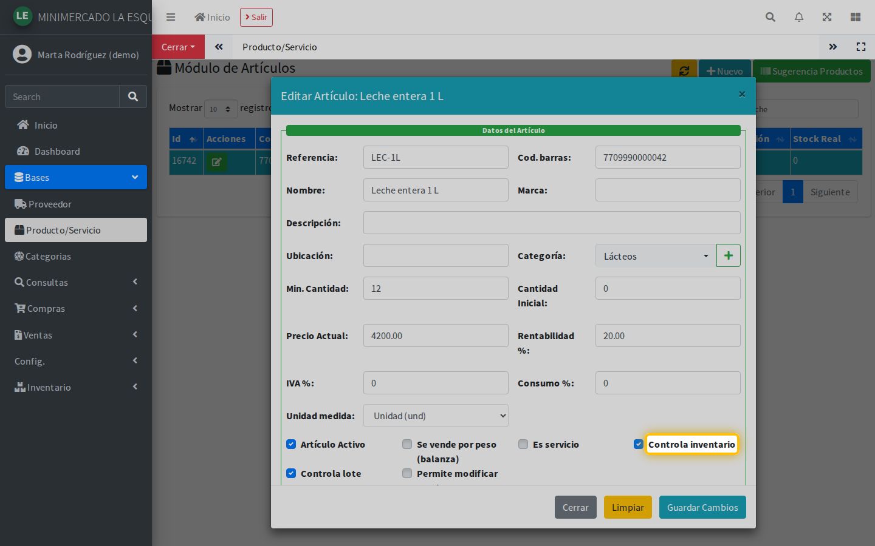Collapse the Bases sidebar section
The image size is (875, 546).
(76, 177)
